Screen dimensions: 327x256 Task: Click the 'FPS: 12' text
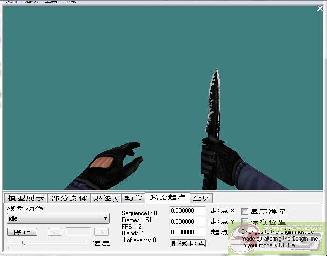pos(132,227)
